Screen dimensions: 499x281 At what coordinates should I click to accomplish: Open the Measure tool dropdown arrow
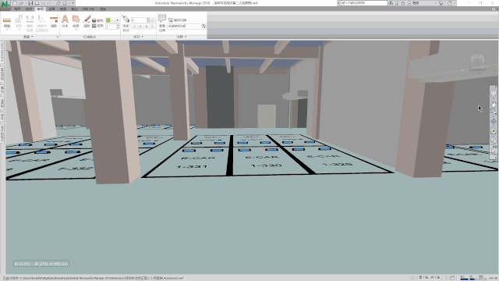7,29
